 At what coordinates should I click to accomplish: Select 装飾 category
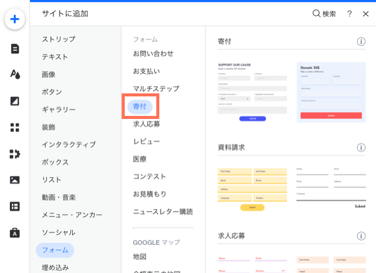click(49, 127)
